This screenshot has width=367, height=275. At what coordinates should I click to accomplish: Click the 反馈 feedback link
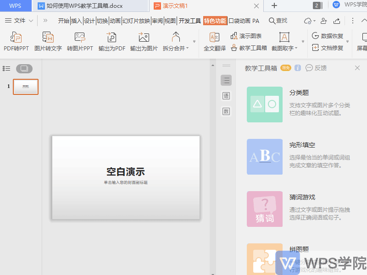316,68
